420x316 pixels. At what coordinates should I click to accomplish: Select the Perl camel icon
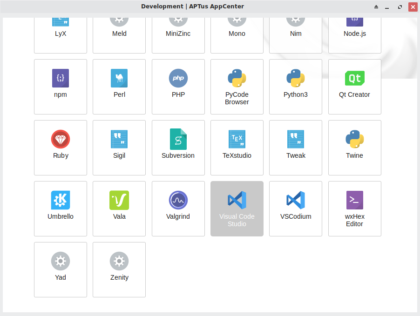tap(119, 78)
